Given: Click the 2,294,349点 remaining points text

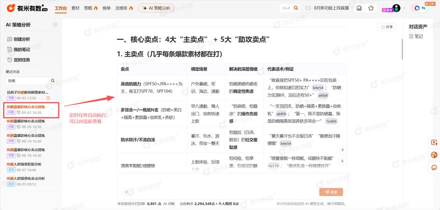Looking at the screenshot, I should [206, 204].
